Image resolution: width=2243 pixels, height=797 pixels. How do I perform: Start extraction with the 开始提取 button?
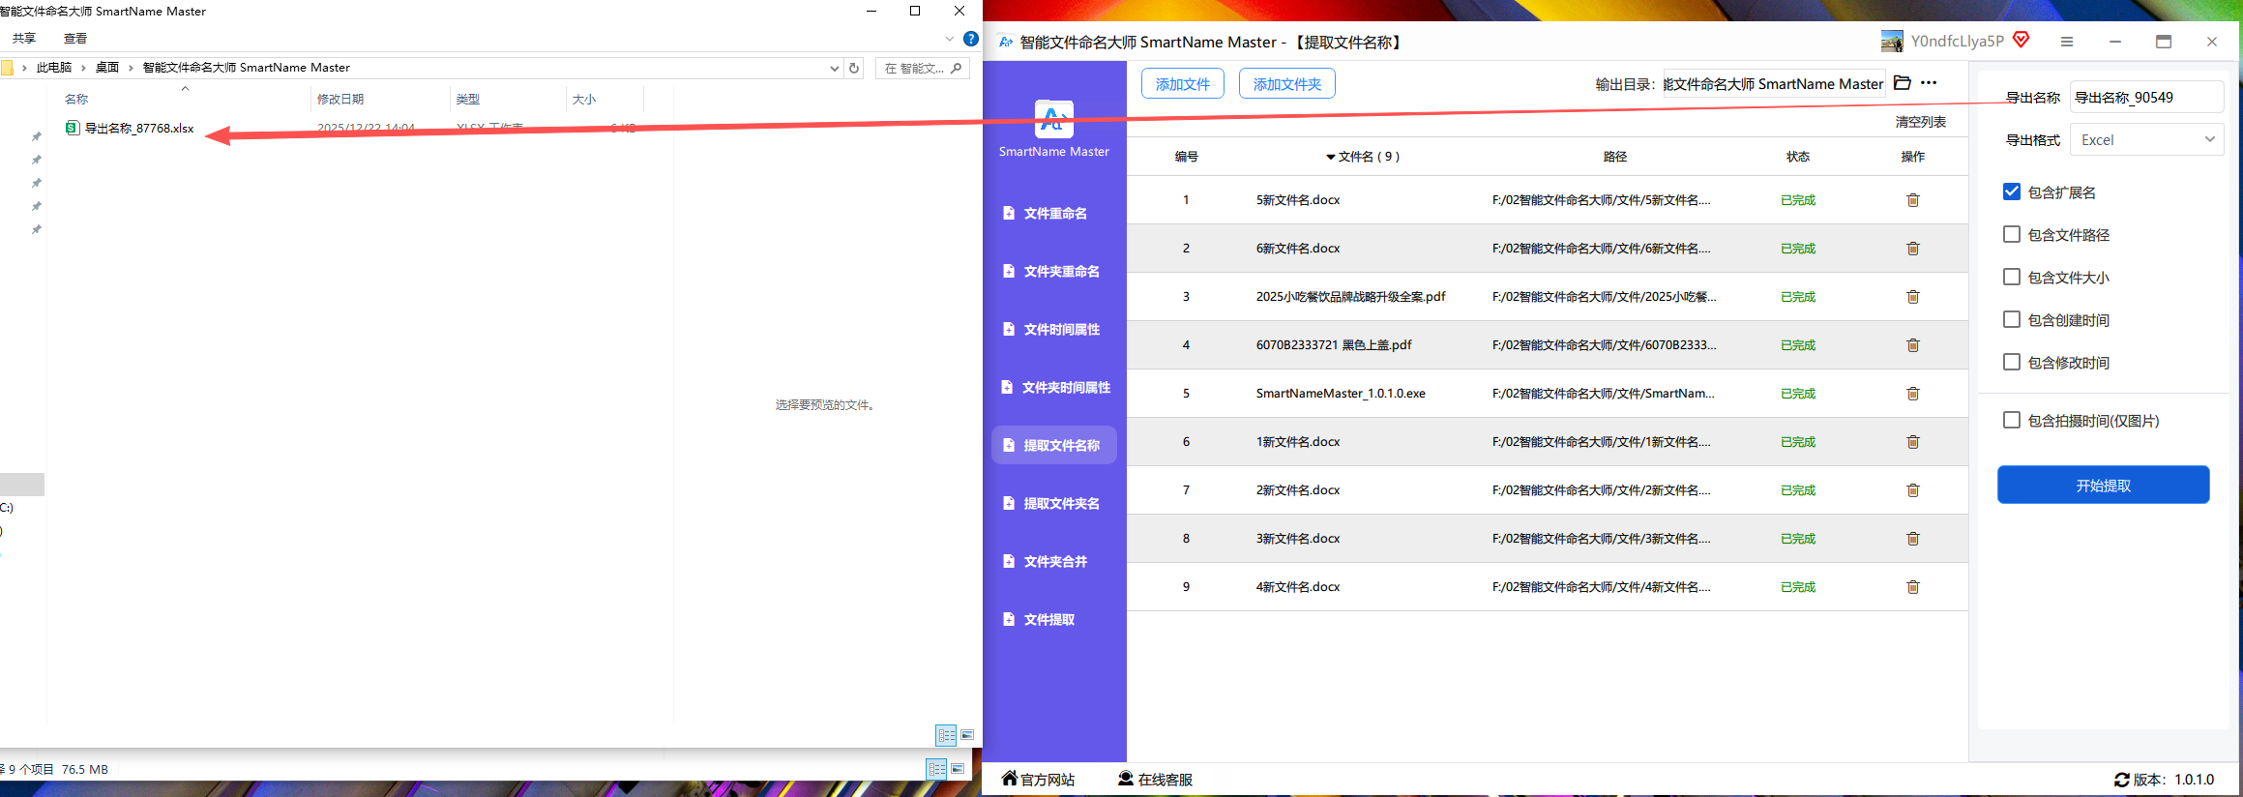pos(2104,485)
